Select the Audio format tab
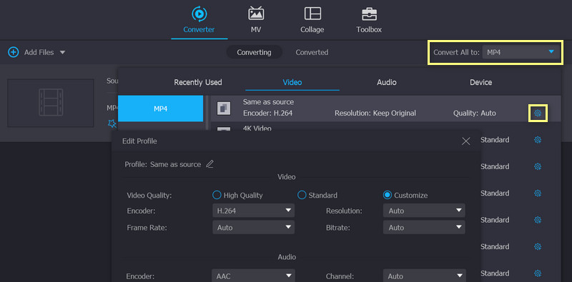 point(387,82)
